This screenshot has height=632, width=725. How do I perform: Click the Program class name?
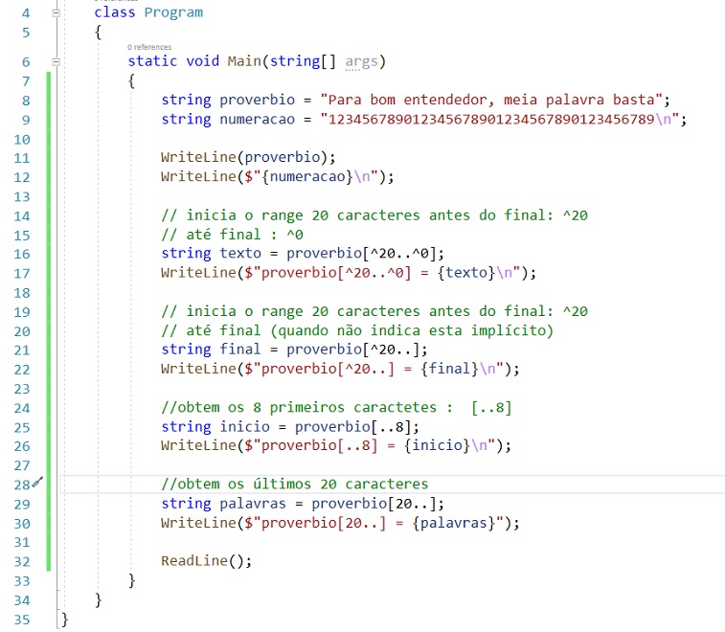[x=172, y=12]
